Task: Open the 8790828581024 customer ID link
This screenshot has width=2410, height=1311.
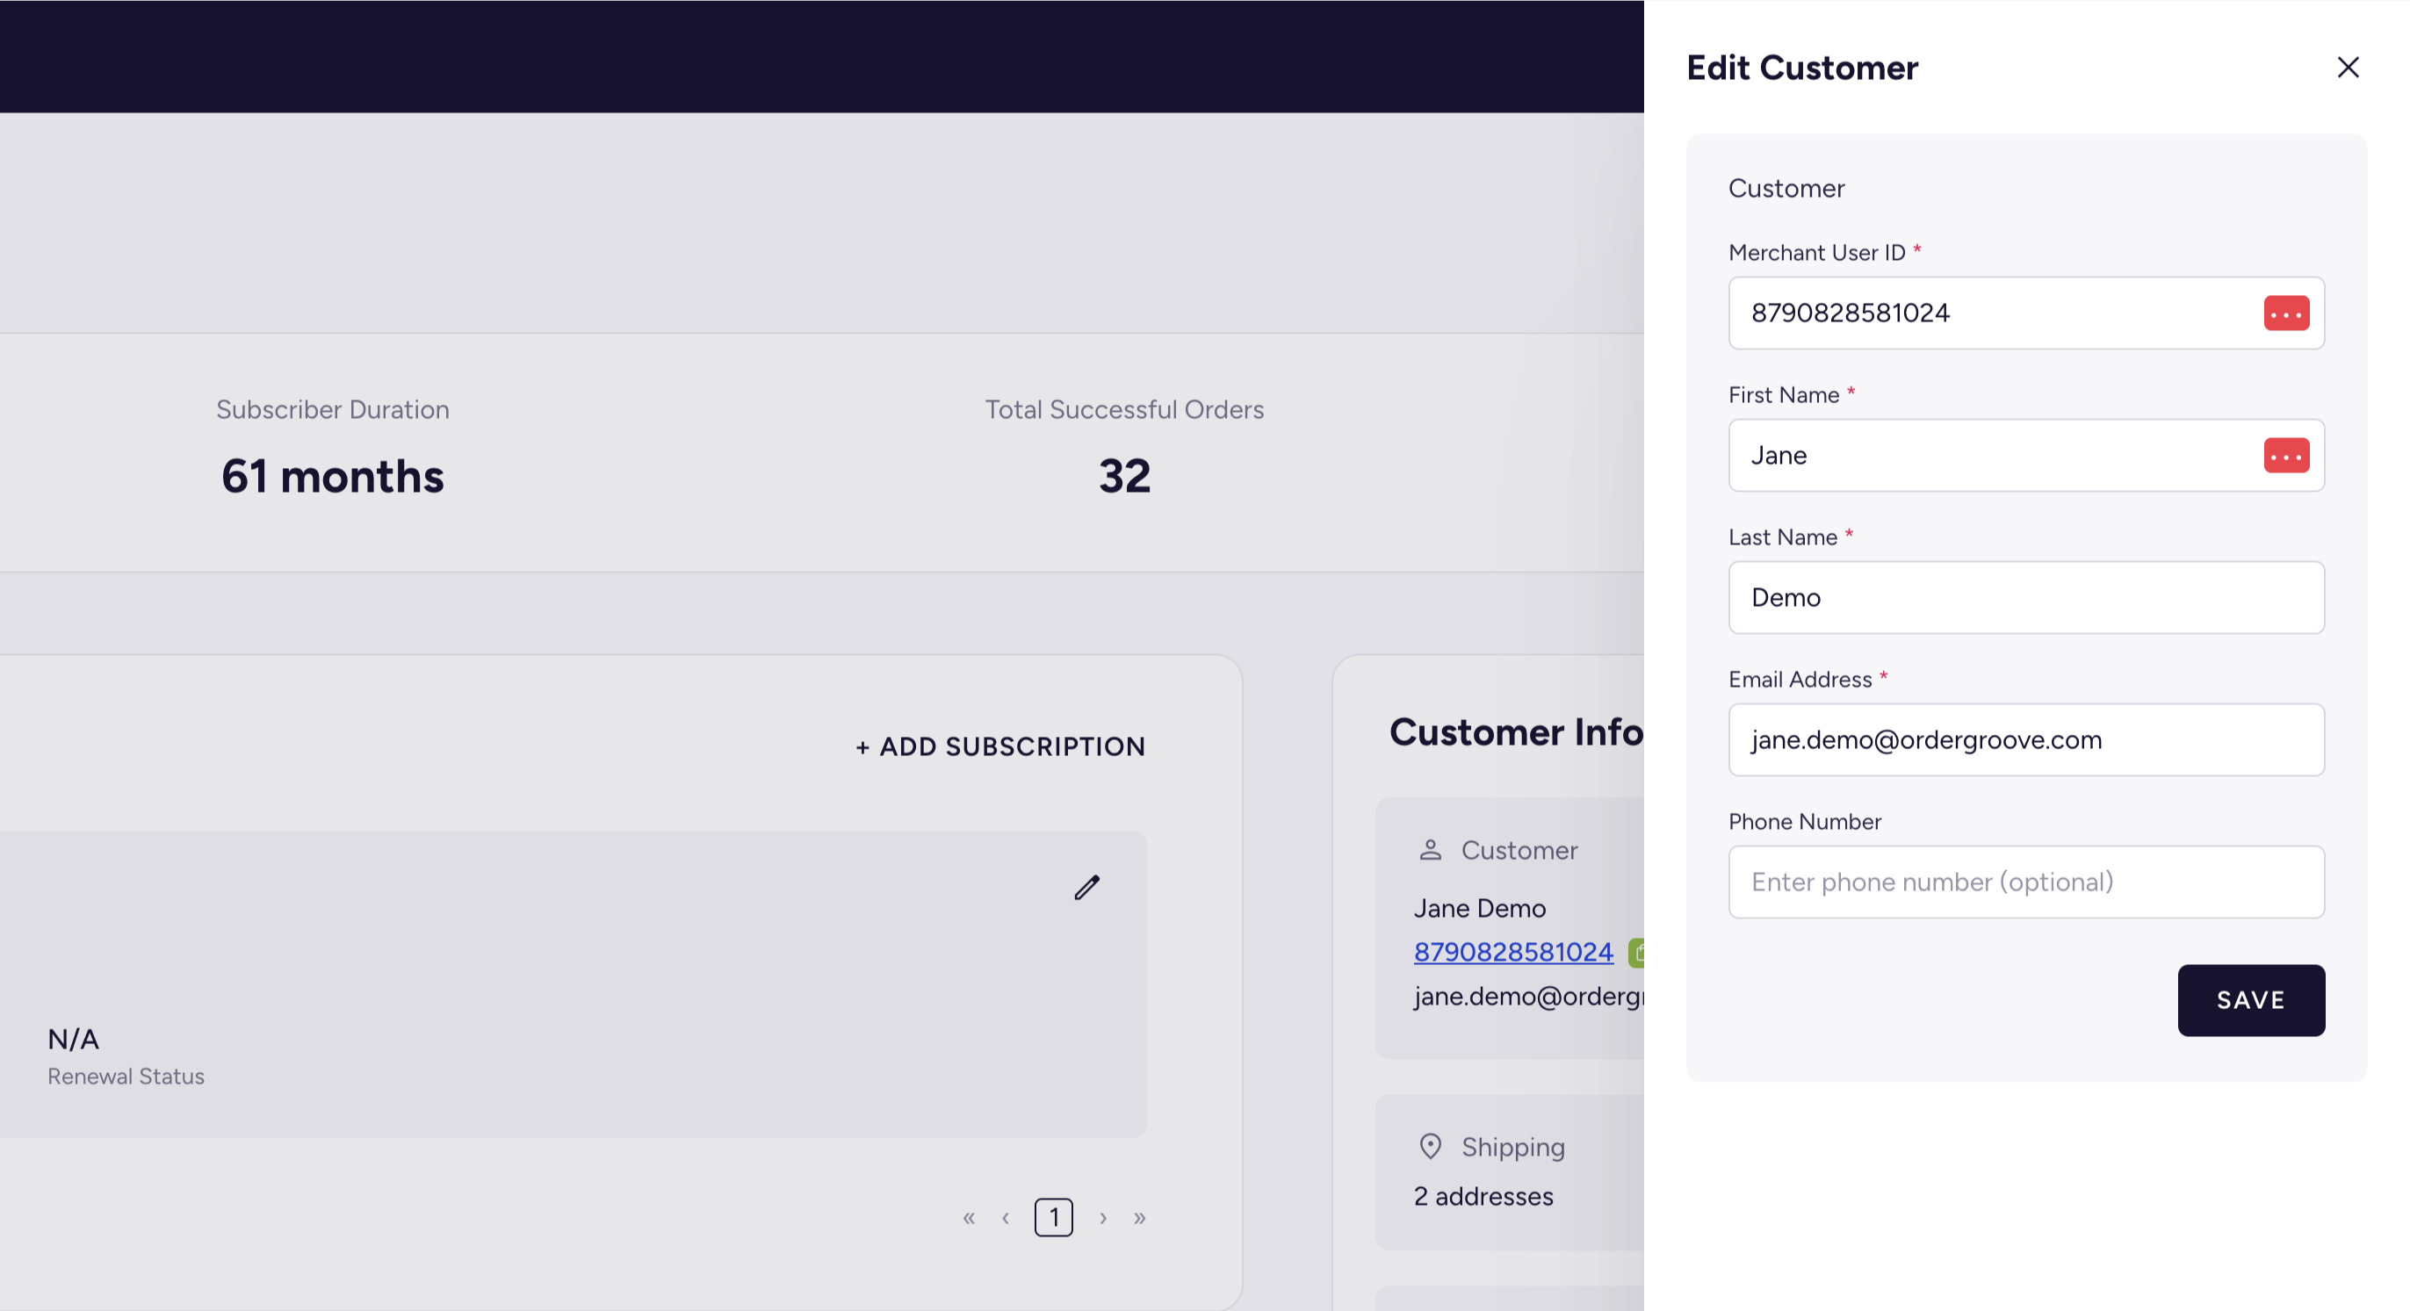Action: point(1512,952)
